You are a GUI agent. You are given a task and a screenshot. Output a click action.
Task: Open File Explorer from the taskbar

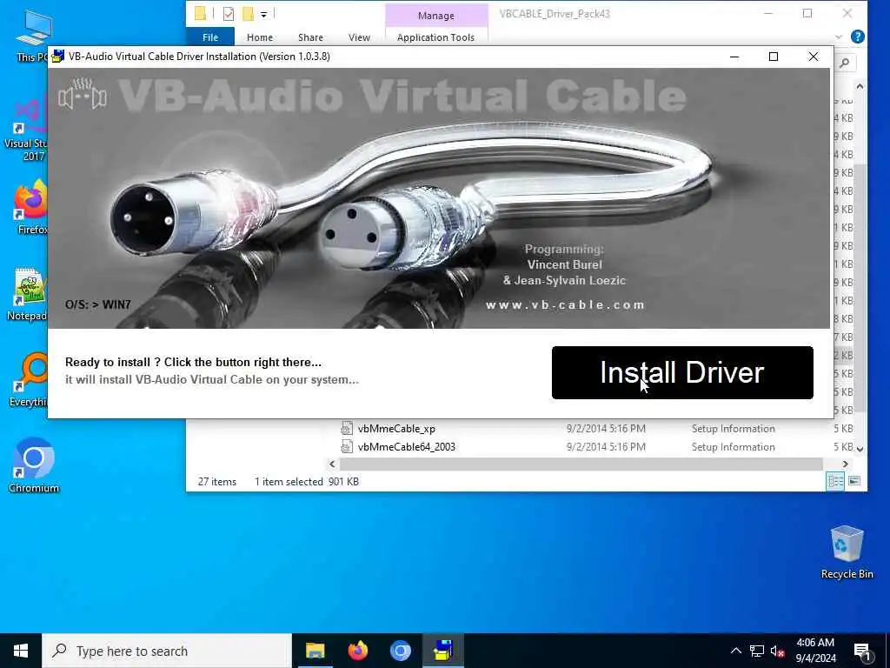point(315,651)
